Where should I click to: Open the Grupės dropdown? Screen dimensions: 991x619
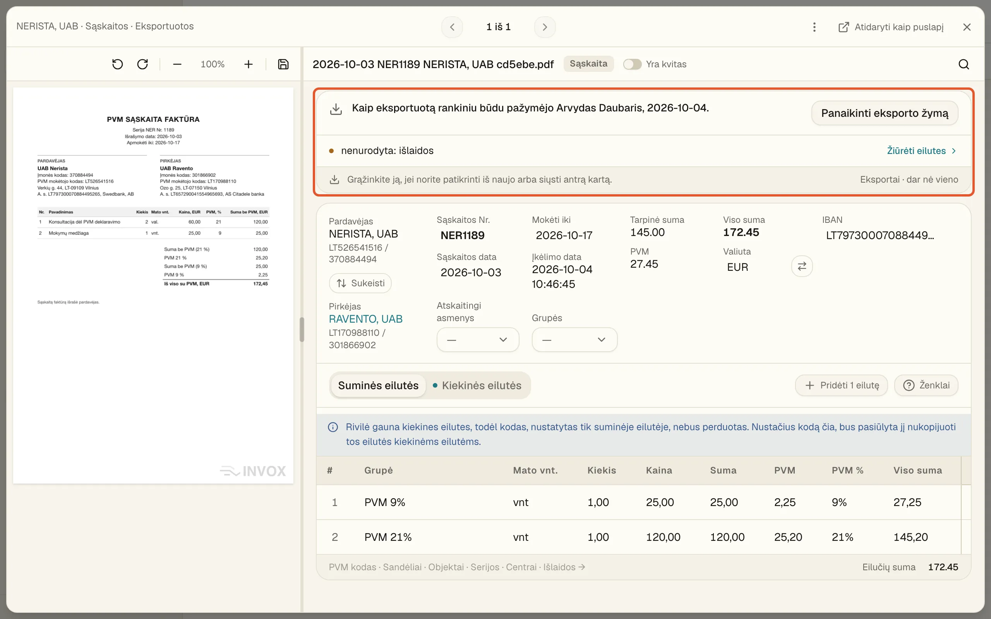[x=574, y=339]
